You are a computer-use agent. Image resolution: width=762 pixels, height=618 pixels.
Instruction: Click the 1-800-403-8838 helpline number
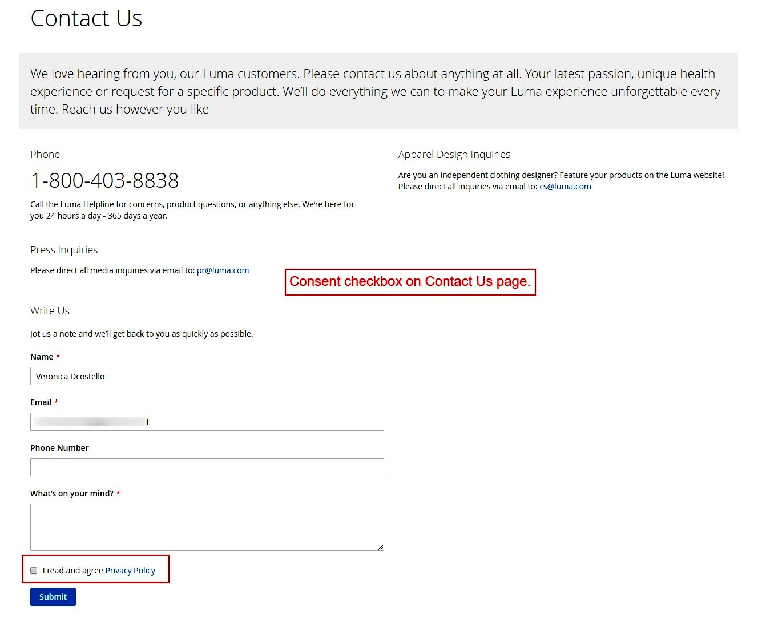[104, 180]
